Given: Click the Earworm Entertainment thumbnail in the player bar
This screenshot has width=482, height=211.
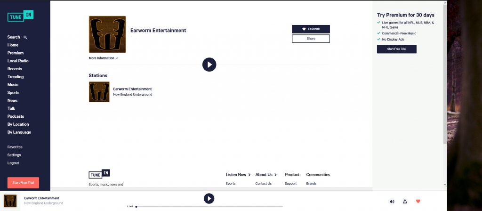Looking at the screenshot, I should (x=10, y=201).
